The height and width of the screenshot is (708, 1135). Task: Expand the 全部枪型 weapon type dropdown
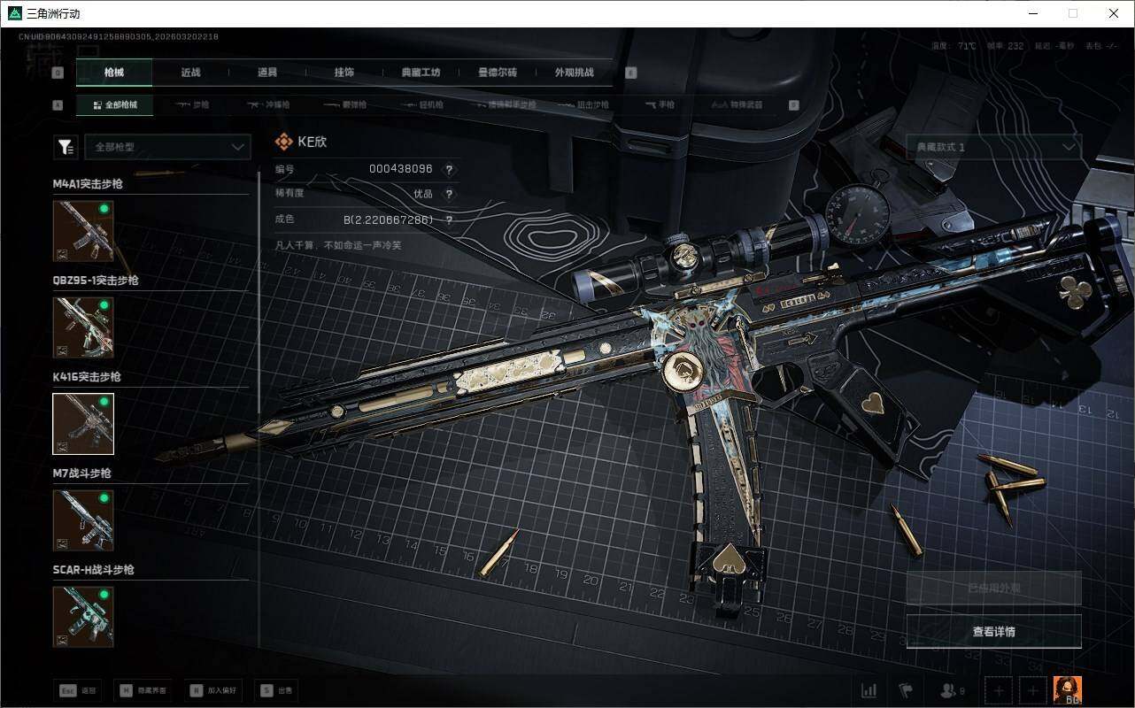tap(167, 147)
